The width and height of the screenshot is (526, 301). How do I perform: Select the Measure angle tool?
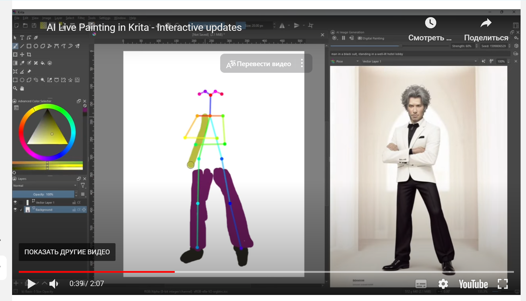click(22, 72)
